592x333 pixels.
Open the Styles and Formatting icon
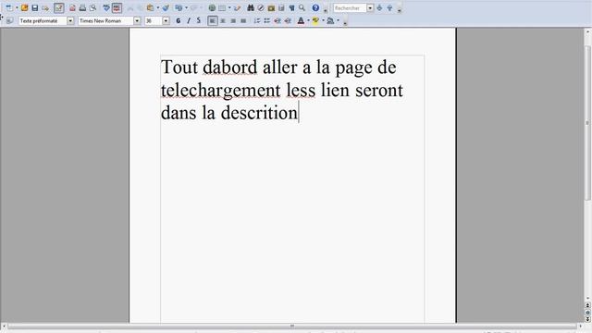coord(9,20)
